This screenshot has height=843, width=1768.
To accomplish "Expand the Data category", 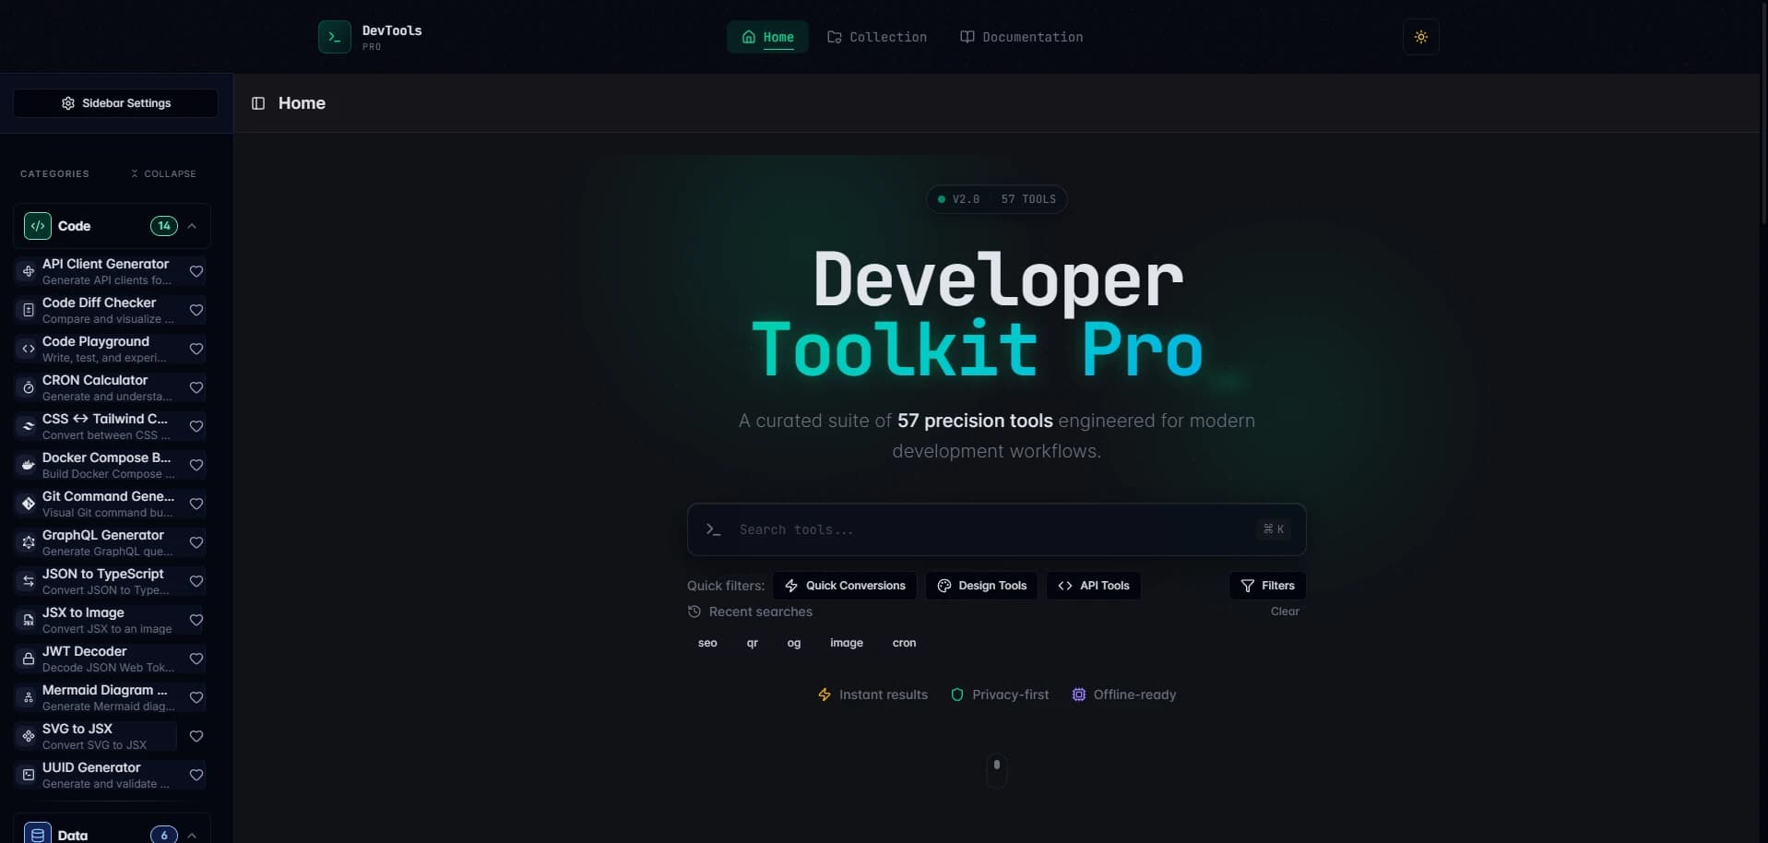I will coord(192,834).
